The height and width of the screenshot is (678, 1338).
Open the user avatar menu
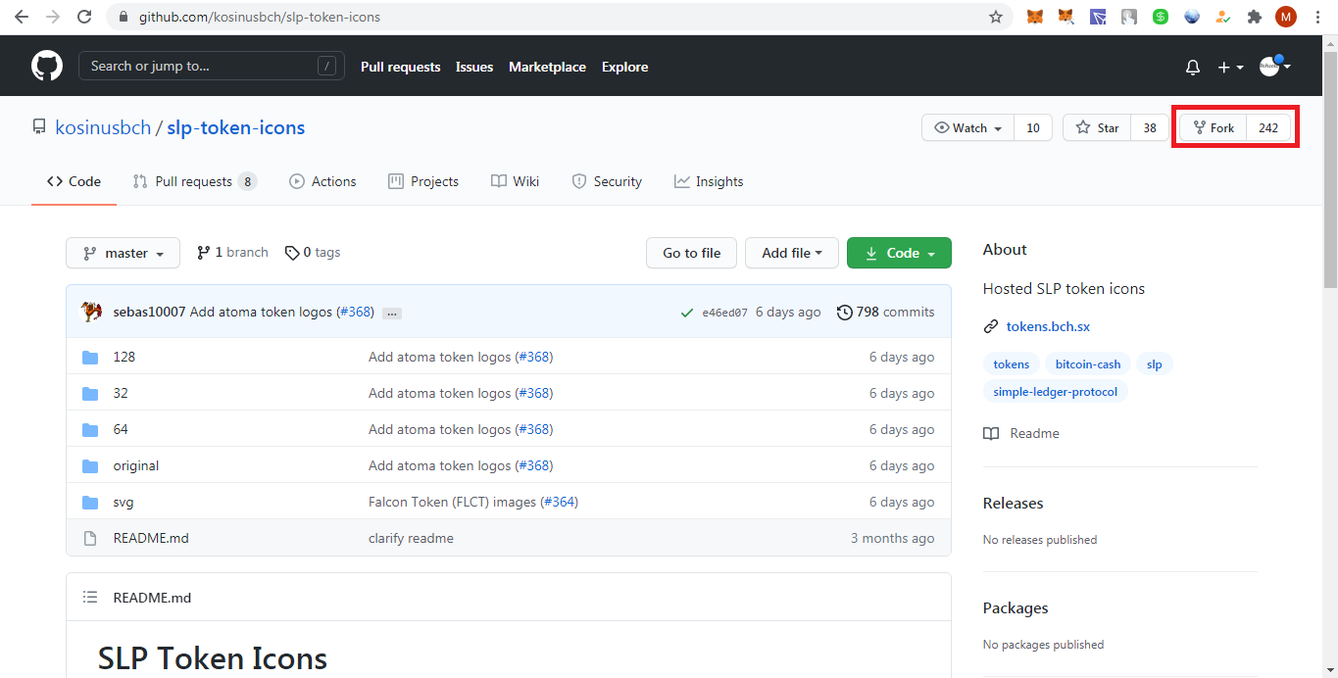click(x=1274, y=67)
